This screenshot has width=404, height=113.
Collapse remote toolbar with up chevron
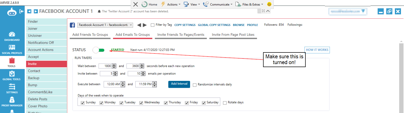268,11
